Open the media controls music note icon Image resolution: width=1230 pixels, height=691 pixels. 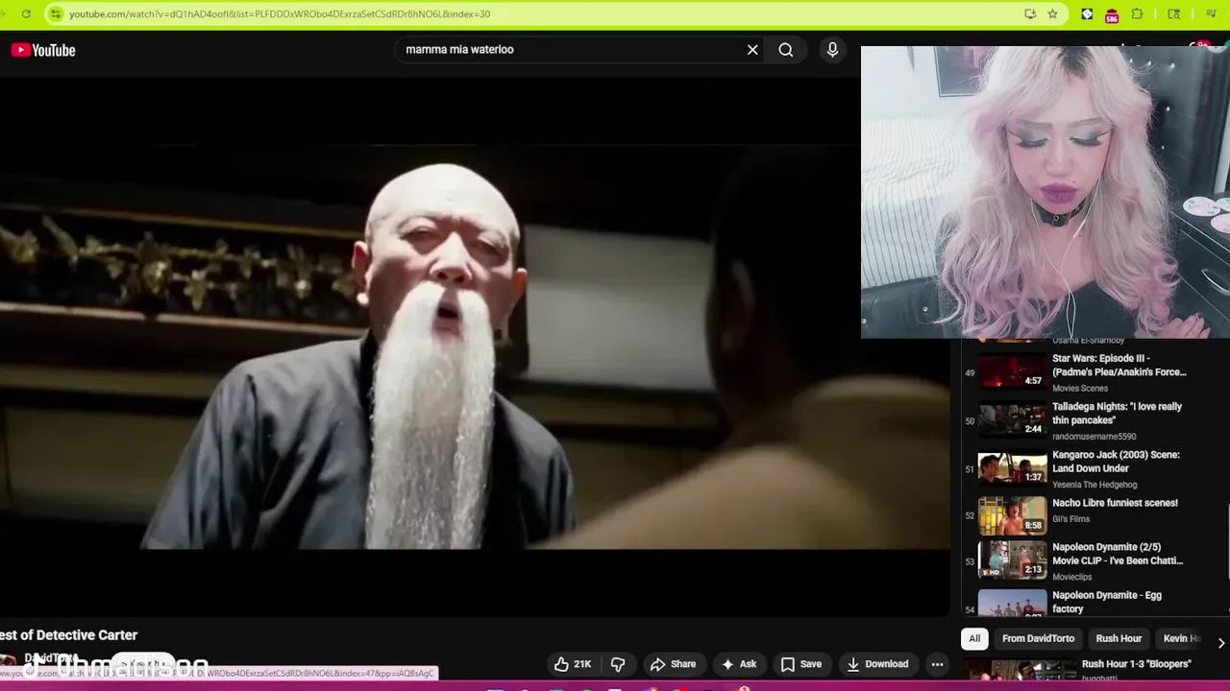click(x=1211, y=13)
